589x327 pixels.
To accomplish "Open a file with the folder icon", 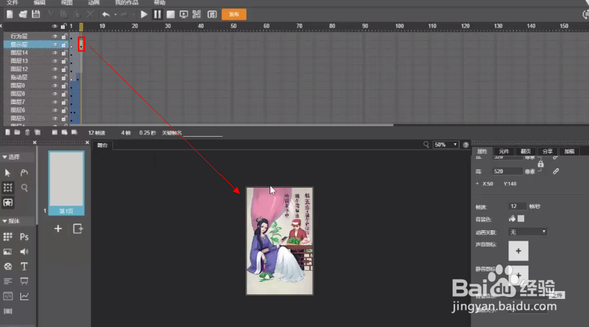I will pyautogui.click(x=23, y=14).
